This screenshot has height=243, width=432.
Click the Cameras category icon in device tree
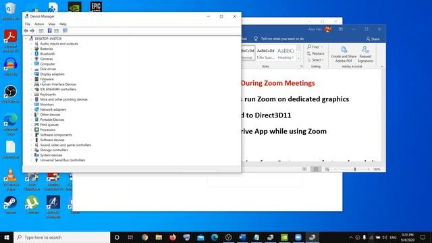pyautogui.click(x=36, y=59)
